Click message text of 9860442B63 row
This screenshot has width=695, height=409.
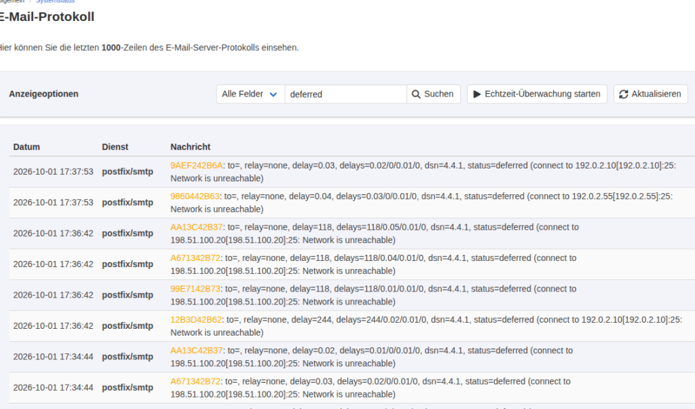tap(421, 202)
